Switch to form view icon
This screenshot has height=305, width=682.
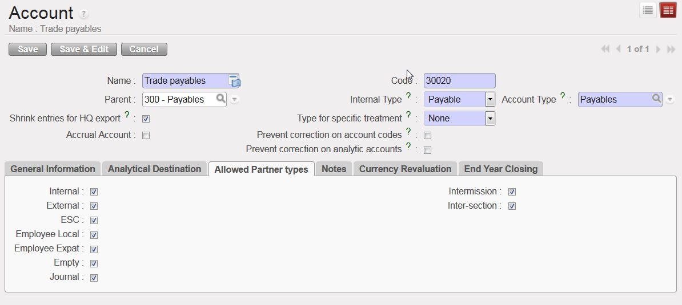(668, 10)
